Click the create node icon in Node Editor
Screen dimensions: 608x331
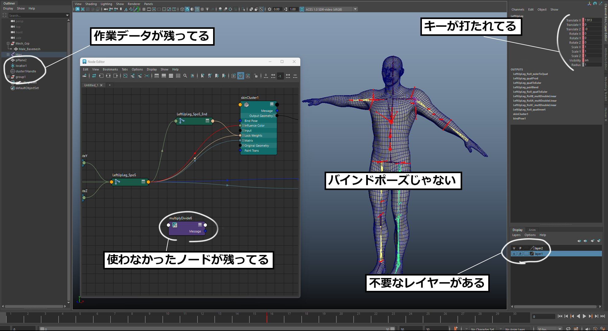pyautogui.click(x=84, y=76)
